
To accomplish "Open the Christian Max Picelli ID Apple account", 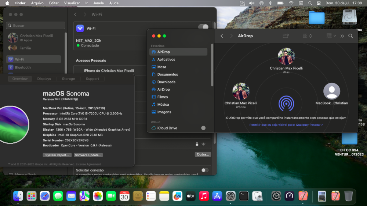I will pyautogui.click(x=34, y=38).
